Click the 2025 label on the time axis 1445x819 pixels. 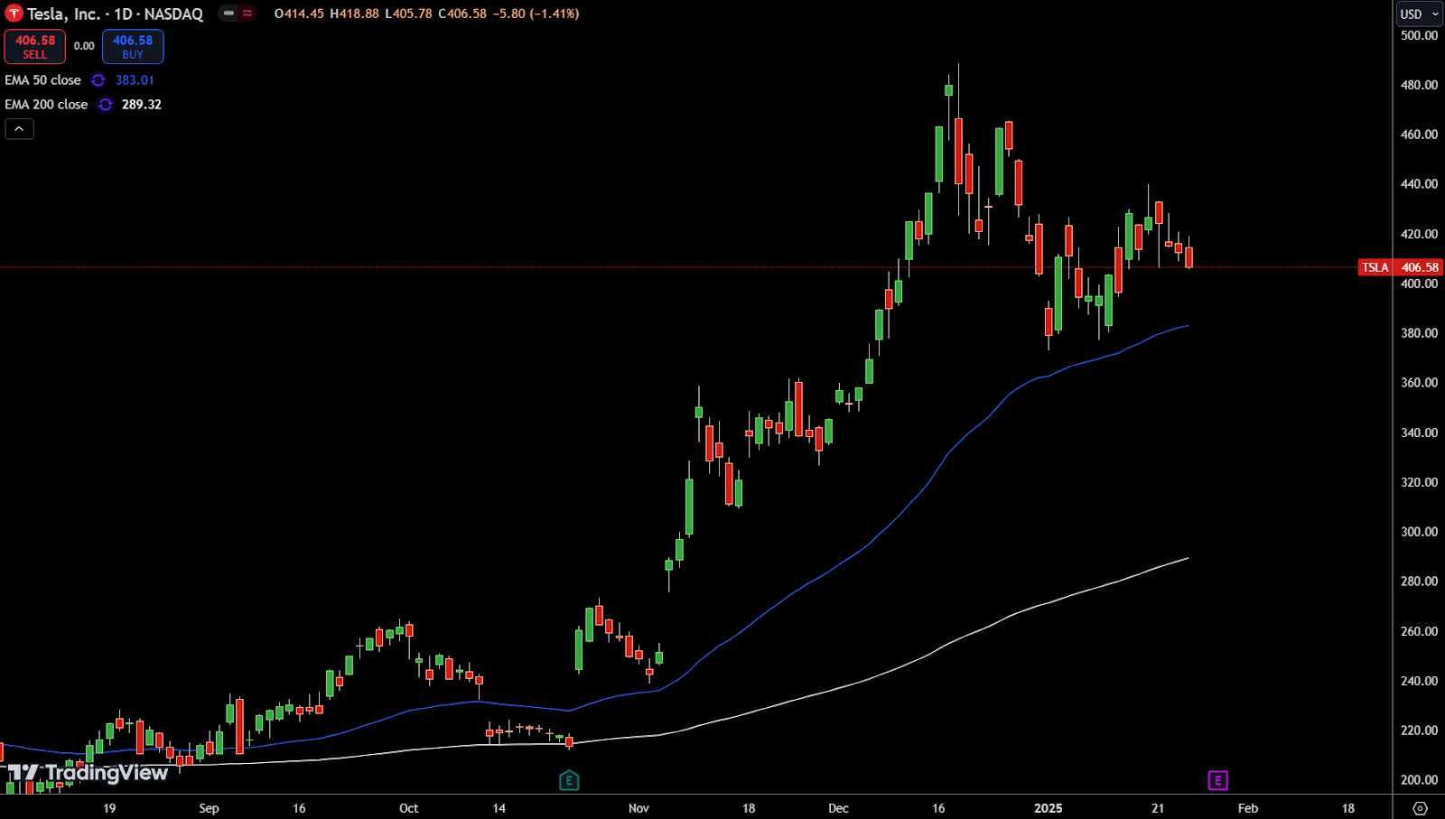(x=1049, y=808)
